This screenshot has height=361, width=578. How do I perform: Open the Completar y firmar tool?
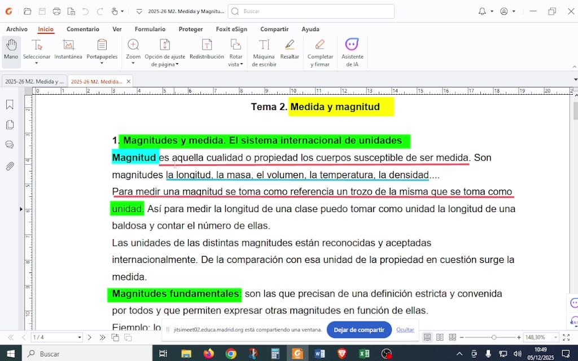tap(320, 50)
